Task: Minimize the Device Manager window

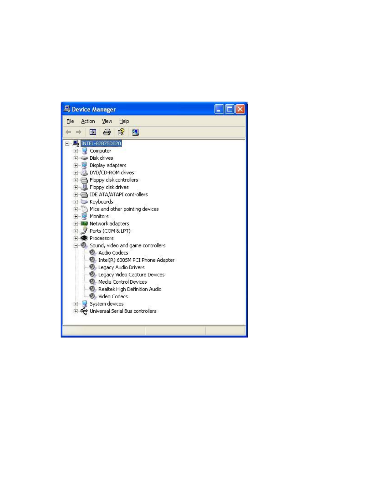Action: coord(219,109)
